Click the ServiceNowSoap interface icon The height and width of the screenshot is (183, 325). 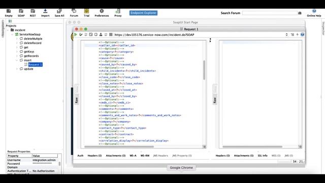[x=17, y=34]
